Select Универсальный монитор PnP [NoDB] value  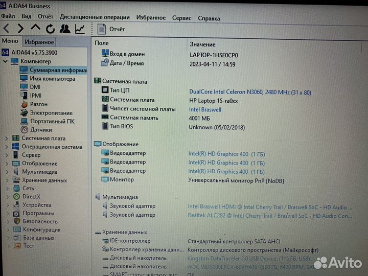[236, 181]
